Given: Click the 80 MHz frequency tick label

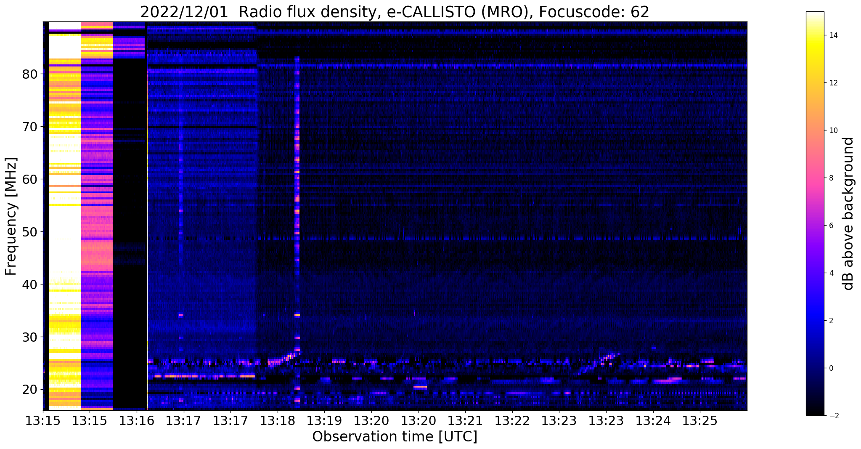Looking at the screenshot, I should click(x=30, y=74).
